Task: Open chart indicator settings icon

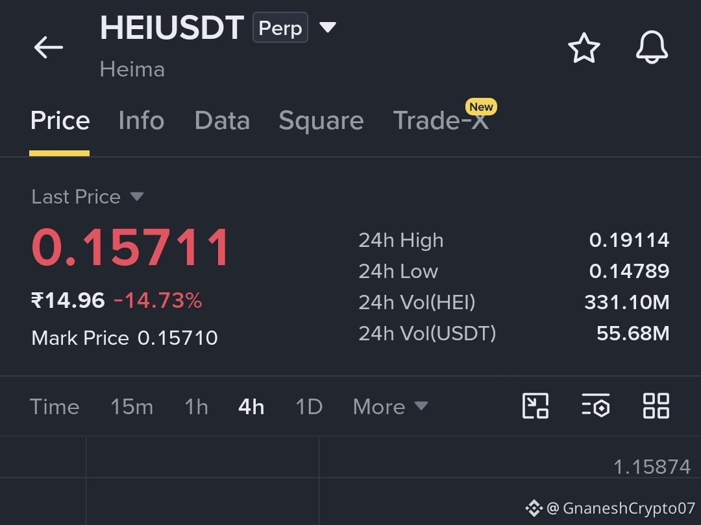Action: point(595,406)
